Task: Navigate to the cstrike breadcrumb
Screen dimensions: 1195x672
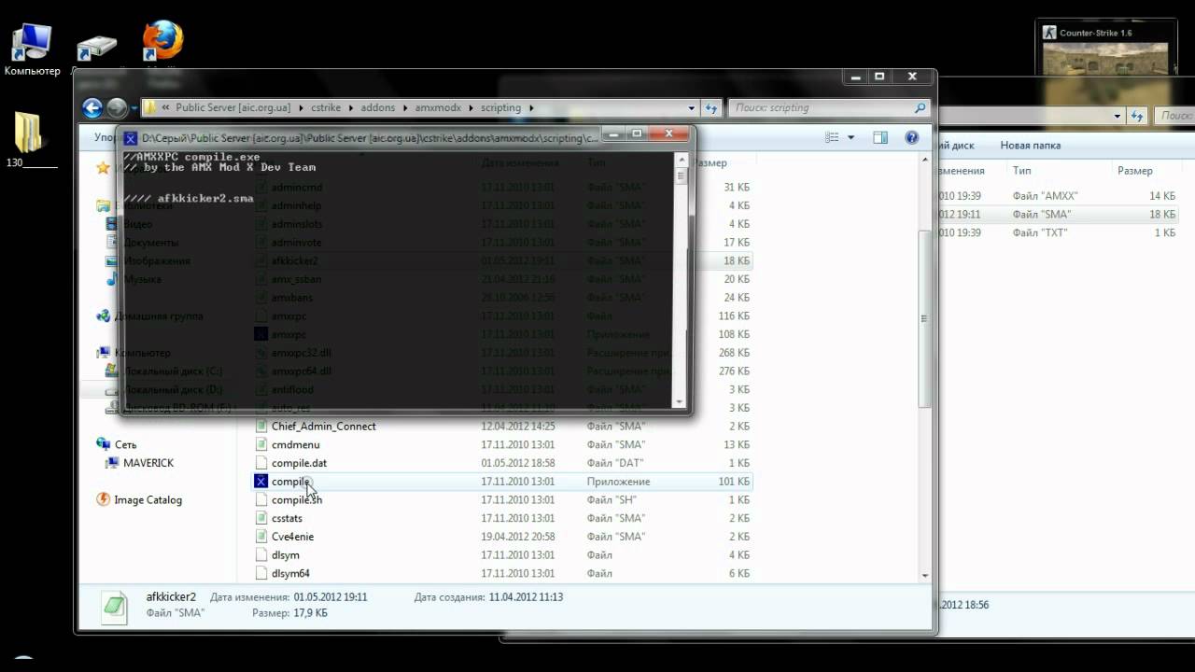Action: [327, 108]
